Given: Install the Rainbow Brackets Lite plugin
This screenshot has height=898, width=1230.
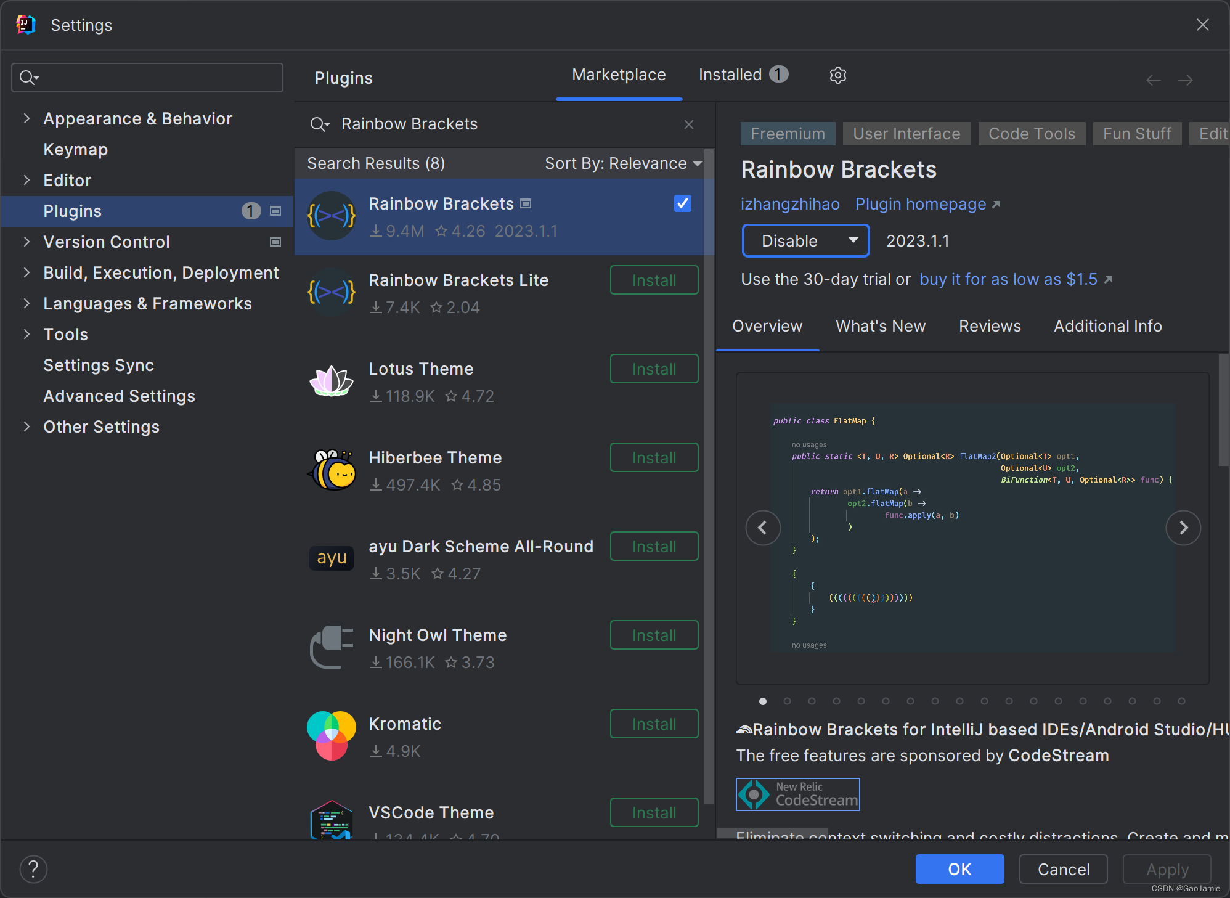Looking at the screenshot, I should (653, 280).
